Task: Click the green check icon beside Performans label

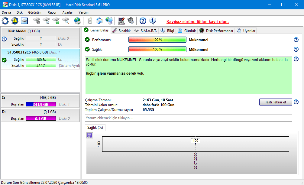Action: [87, 40]
